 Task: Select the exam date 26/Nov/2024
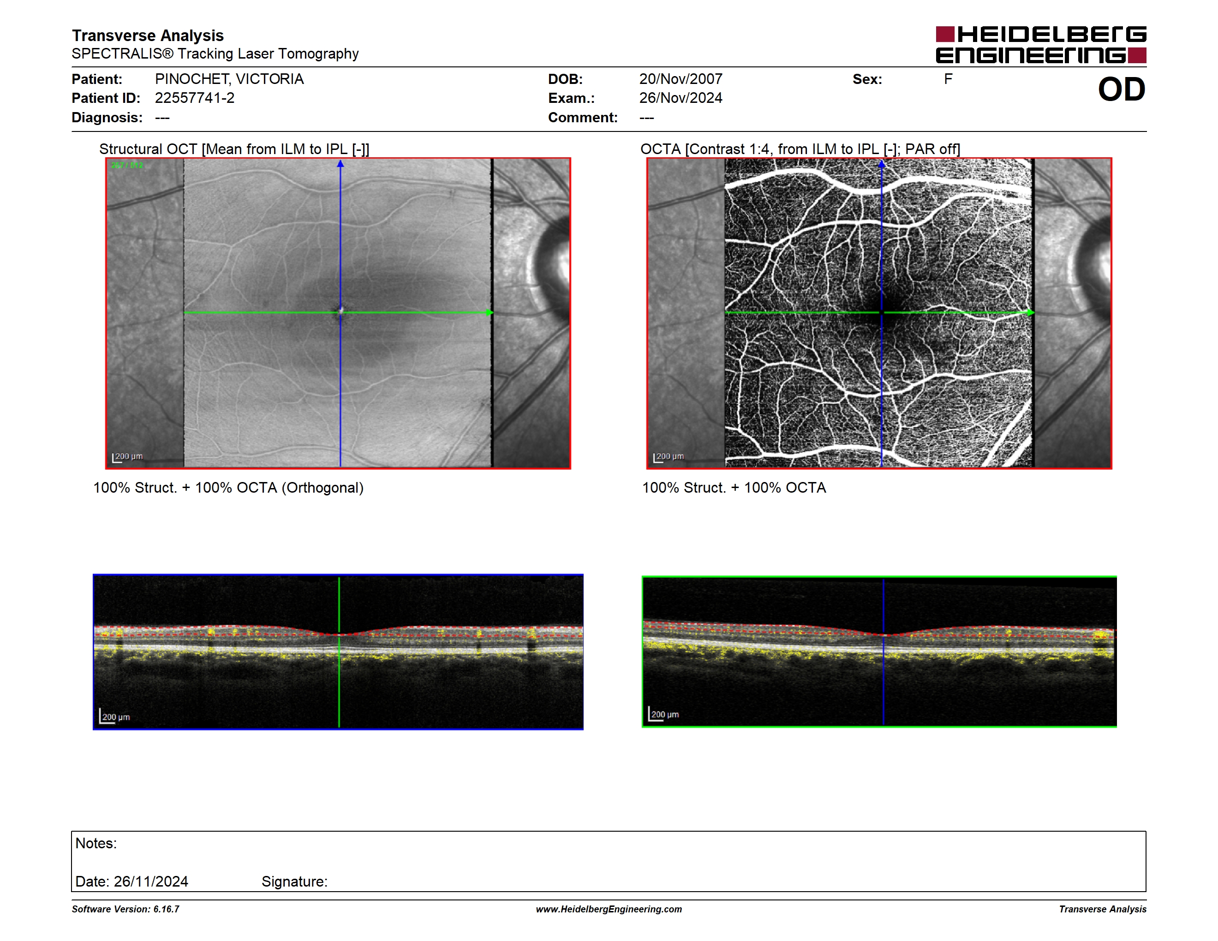click(681, 98)
